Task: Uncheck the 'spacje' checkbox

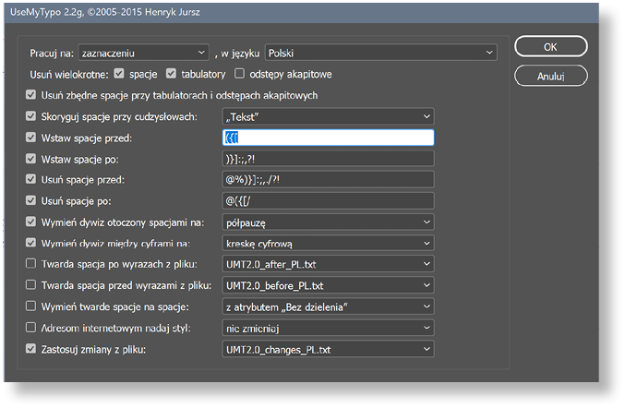Action: click(x=119, y=73)
